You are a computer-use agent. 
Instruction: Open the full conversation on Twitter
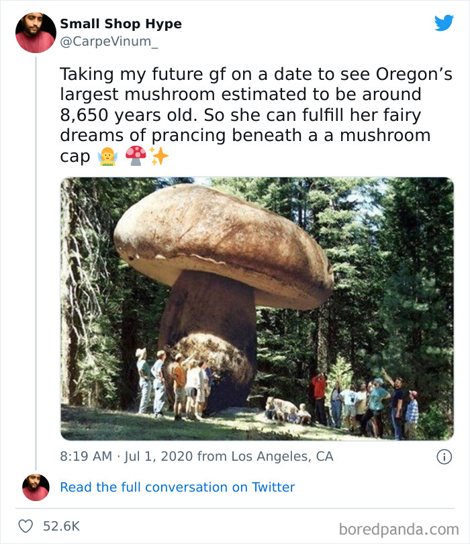point(177,486)
